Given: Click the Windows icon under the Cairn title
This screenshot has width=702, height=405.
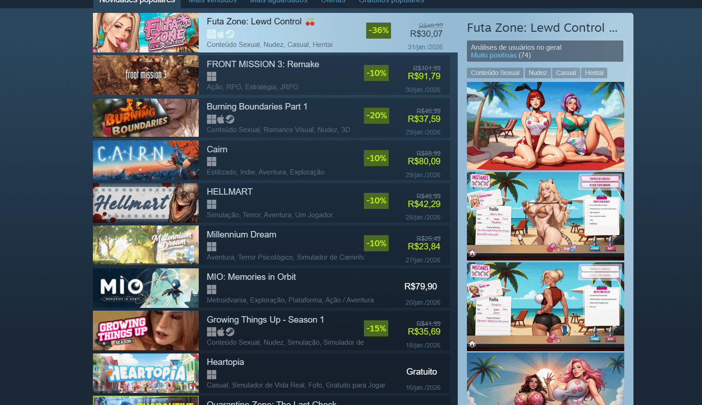Looking at the screenshot, I should tap(212, 162).
